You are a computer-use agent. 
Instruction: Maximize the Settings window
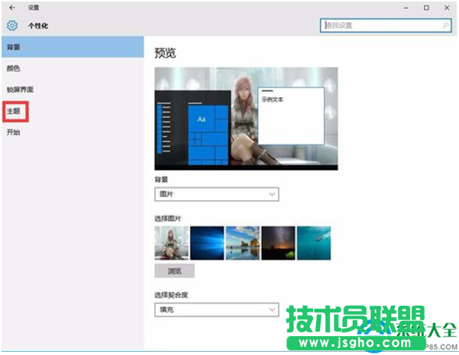point(426,8)
